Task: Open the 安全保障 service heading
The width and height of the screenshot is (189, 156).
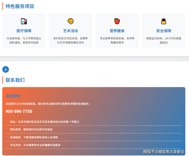Action: [164, 31]
